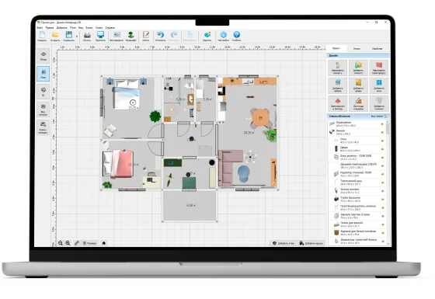Click the add door tile
The height and width of the screenshot is (299, 435).
(358, 85)
